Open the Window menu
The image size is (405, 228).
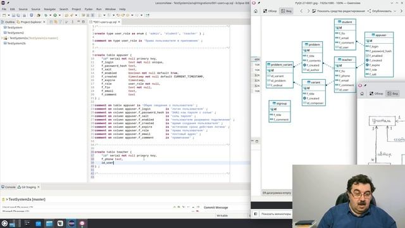coord(110,9)
